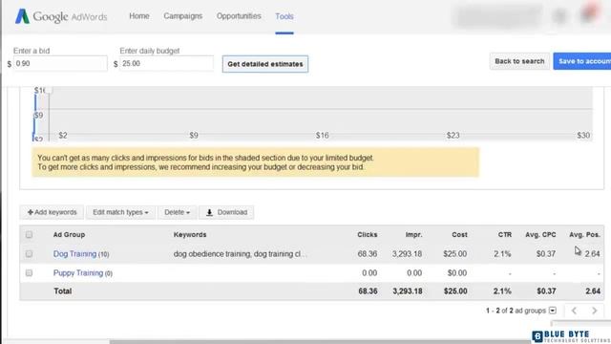Sort by Impr. column header
Screen dimensions: 611x344
413,234
